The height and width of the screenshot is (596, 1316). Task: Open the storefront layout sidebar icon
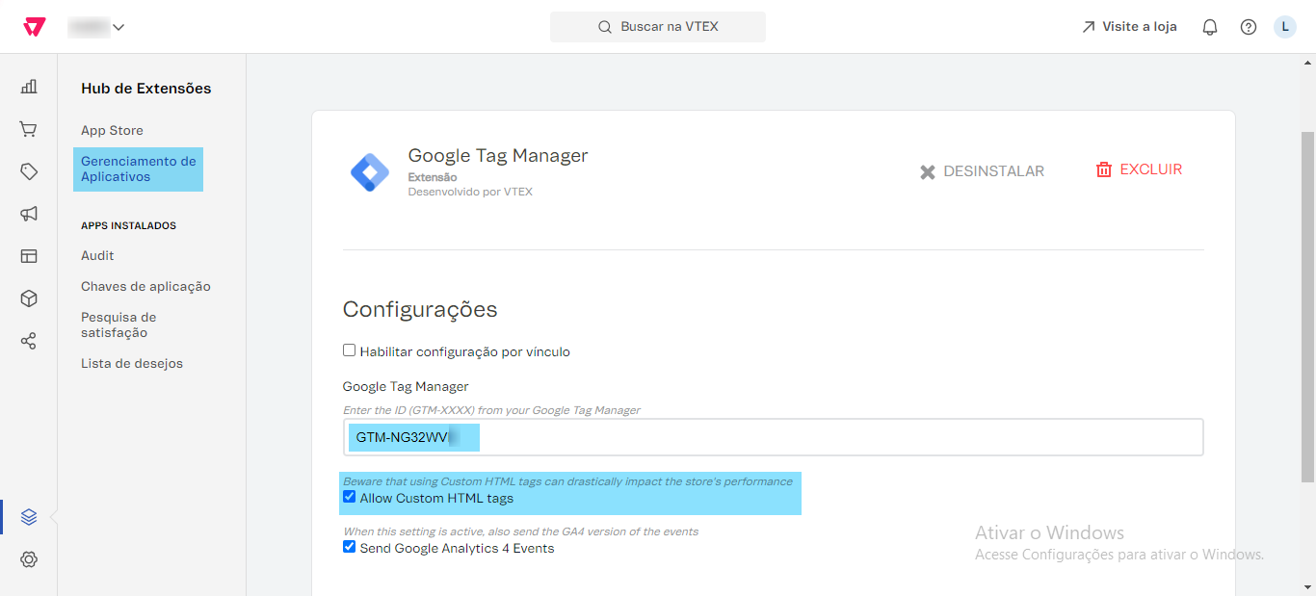[x=29, y=256]
